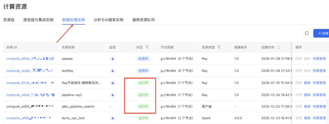Click the 计算资源 page title
This screenshot has height=124, width=329.
[x=15, y=6]
